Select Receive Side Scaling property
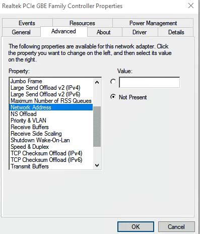200x234 pixels. [x=51, y=134]
